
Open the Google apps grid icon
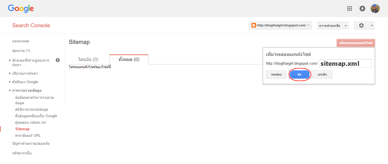coord(350,9)
